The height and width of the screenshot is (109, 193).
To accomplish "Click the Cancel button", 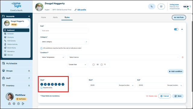I will (x=164, y=96).
